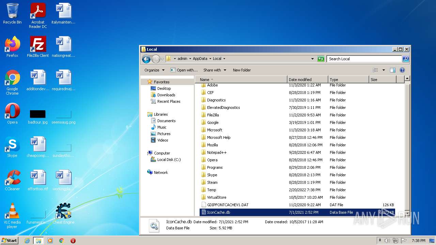Select the Opera desktop shortcut
The image size is (436, 245).
coord(12,114)
